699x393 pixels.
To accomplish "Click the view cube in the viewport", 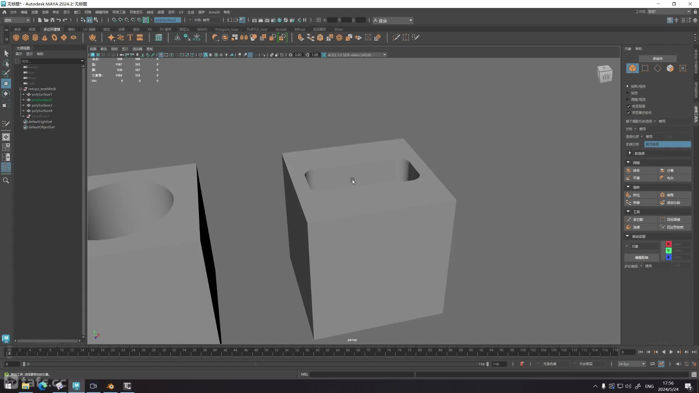I will pyautogui.click(x=605, y=74).
